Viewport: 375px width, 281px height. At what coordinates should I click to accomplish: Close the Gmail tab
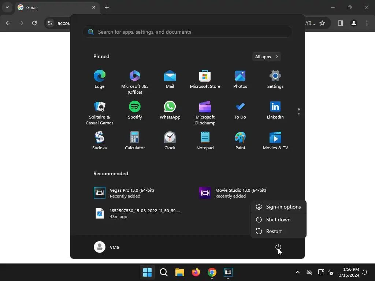coord(94,7)
